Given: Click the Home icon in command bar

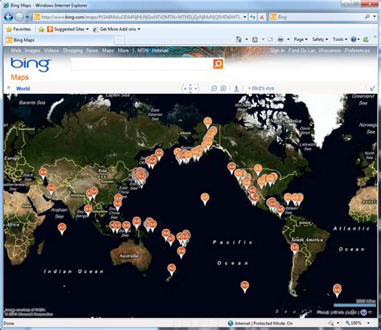Looking at the screenshot, I should coord(239,39).
